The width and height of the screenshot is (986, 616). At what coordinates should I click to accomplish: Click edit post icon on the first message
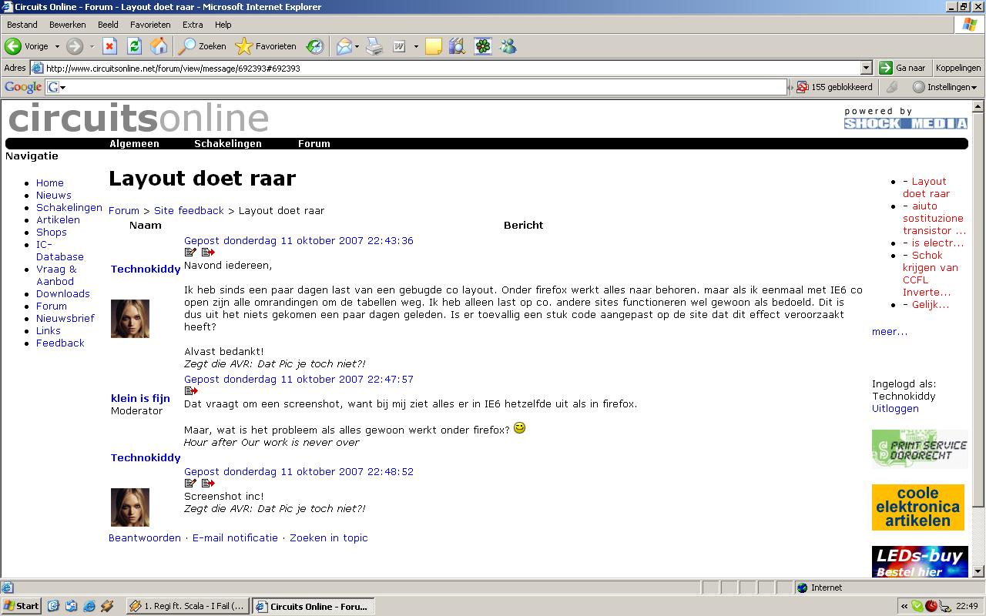[x=190, y=253]
